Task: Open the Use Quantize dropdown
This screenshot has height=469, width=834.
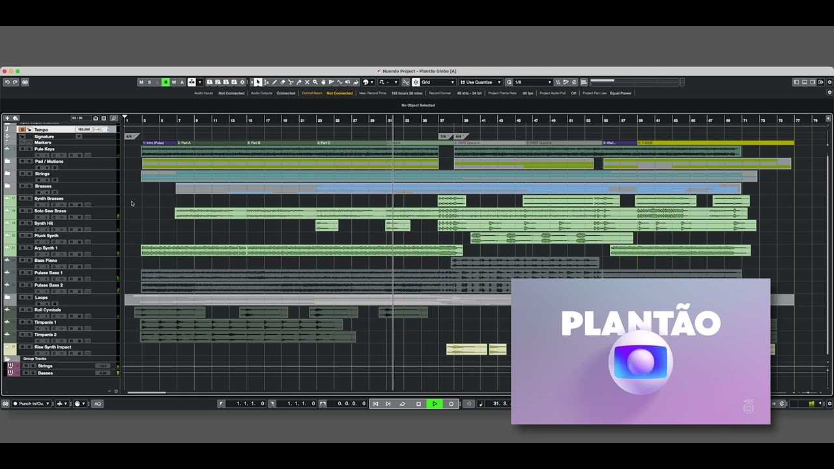Action: coord(481,82)
